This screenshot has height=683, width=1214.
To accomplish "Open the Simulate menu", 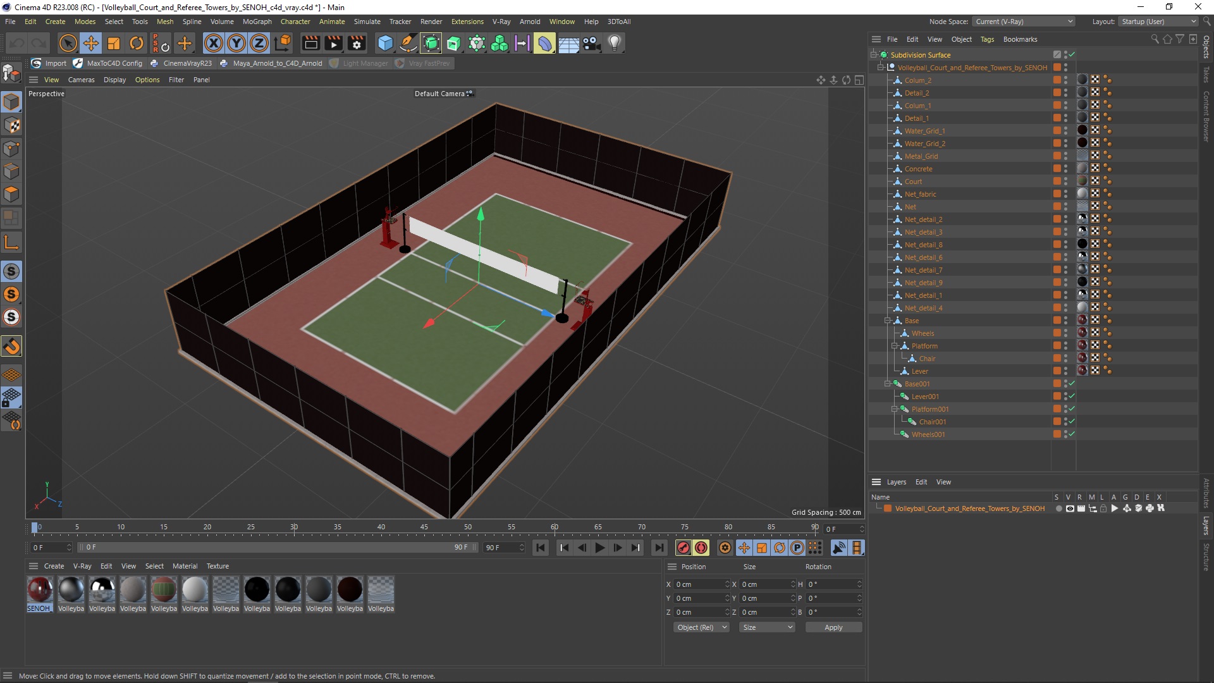I will 367,22.
